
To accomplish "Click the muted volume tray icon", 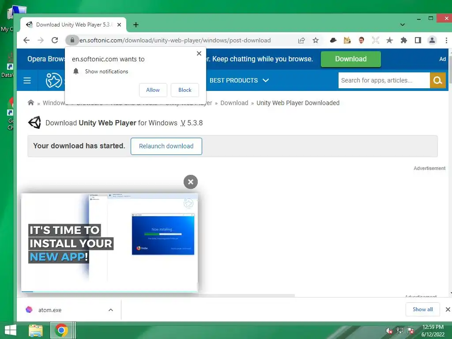I will click(389, 331).
